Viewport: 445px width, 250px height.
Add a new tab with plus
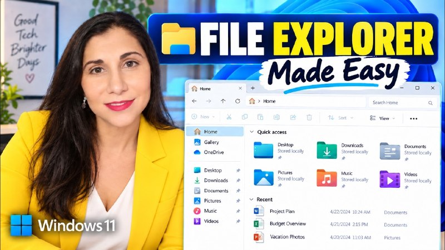253,88
